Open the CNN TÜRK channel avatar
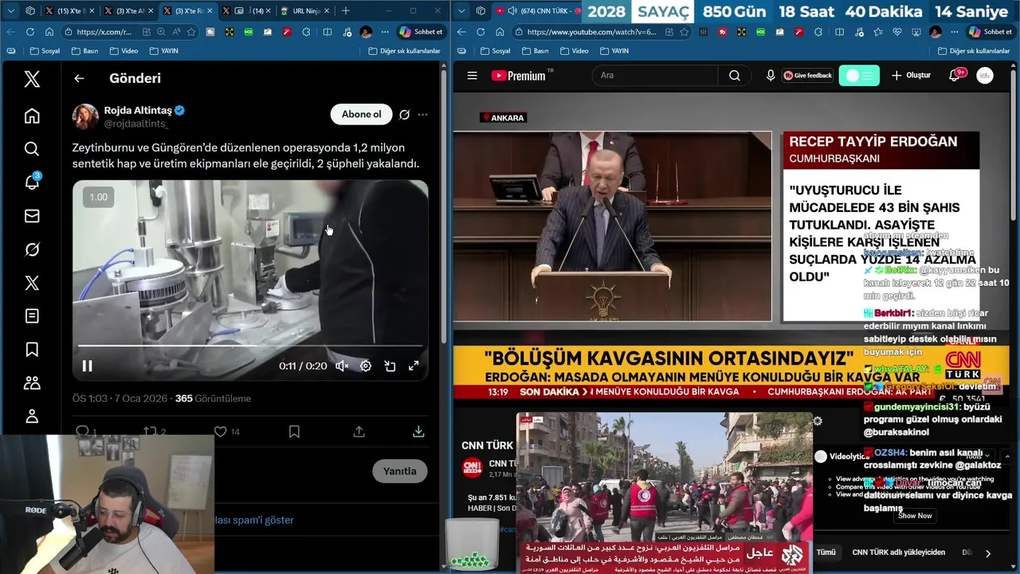This screenshot has width=1020, height=574. pos(472,467)
